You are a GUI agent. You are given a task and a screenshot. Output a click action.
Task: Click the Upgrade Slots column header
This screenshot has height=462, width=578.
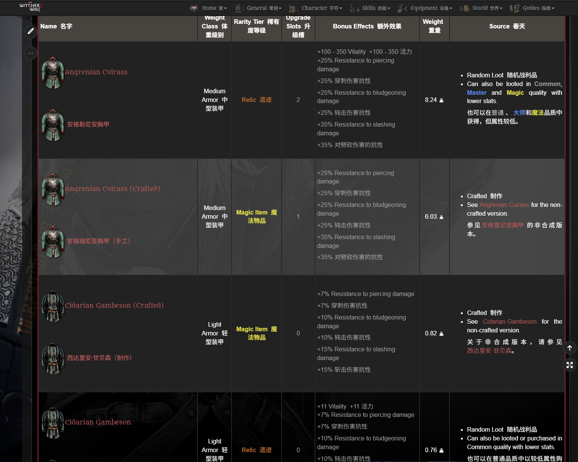pyautogui.click(x=298, y=27)
